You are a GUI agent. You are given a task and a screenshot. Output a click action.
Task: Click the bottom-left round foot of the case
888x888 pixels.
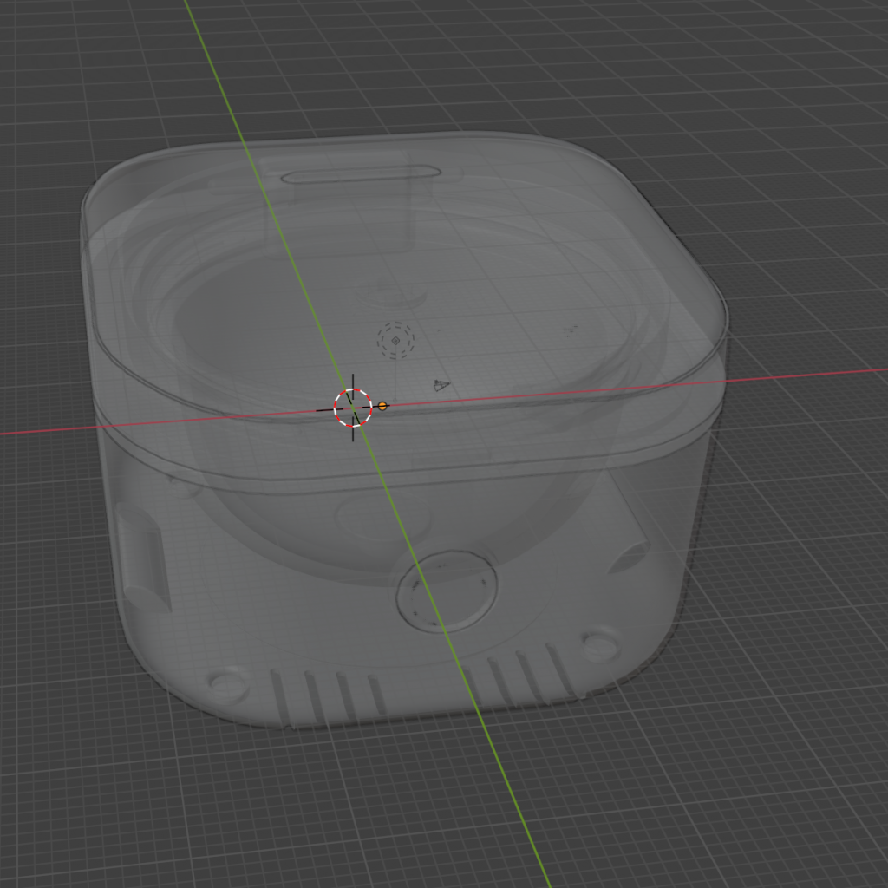click(x=229, y=683)
